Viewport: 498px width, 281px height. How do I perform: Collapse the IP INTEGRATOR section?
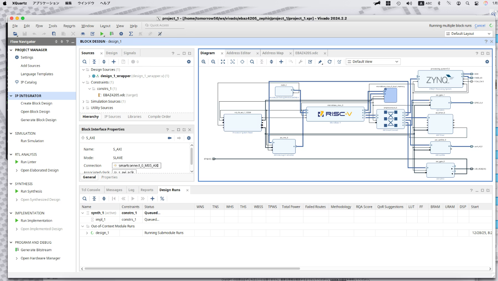click(x=11, y=96)
